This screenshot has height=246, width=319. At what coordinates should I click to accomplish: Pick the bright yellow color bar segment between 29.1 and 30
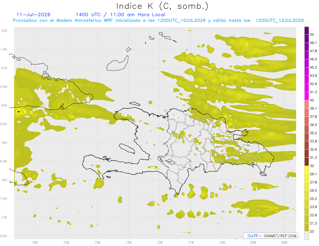point(307,170)
